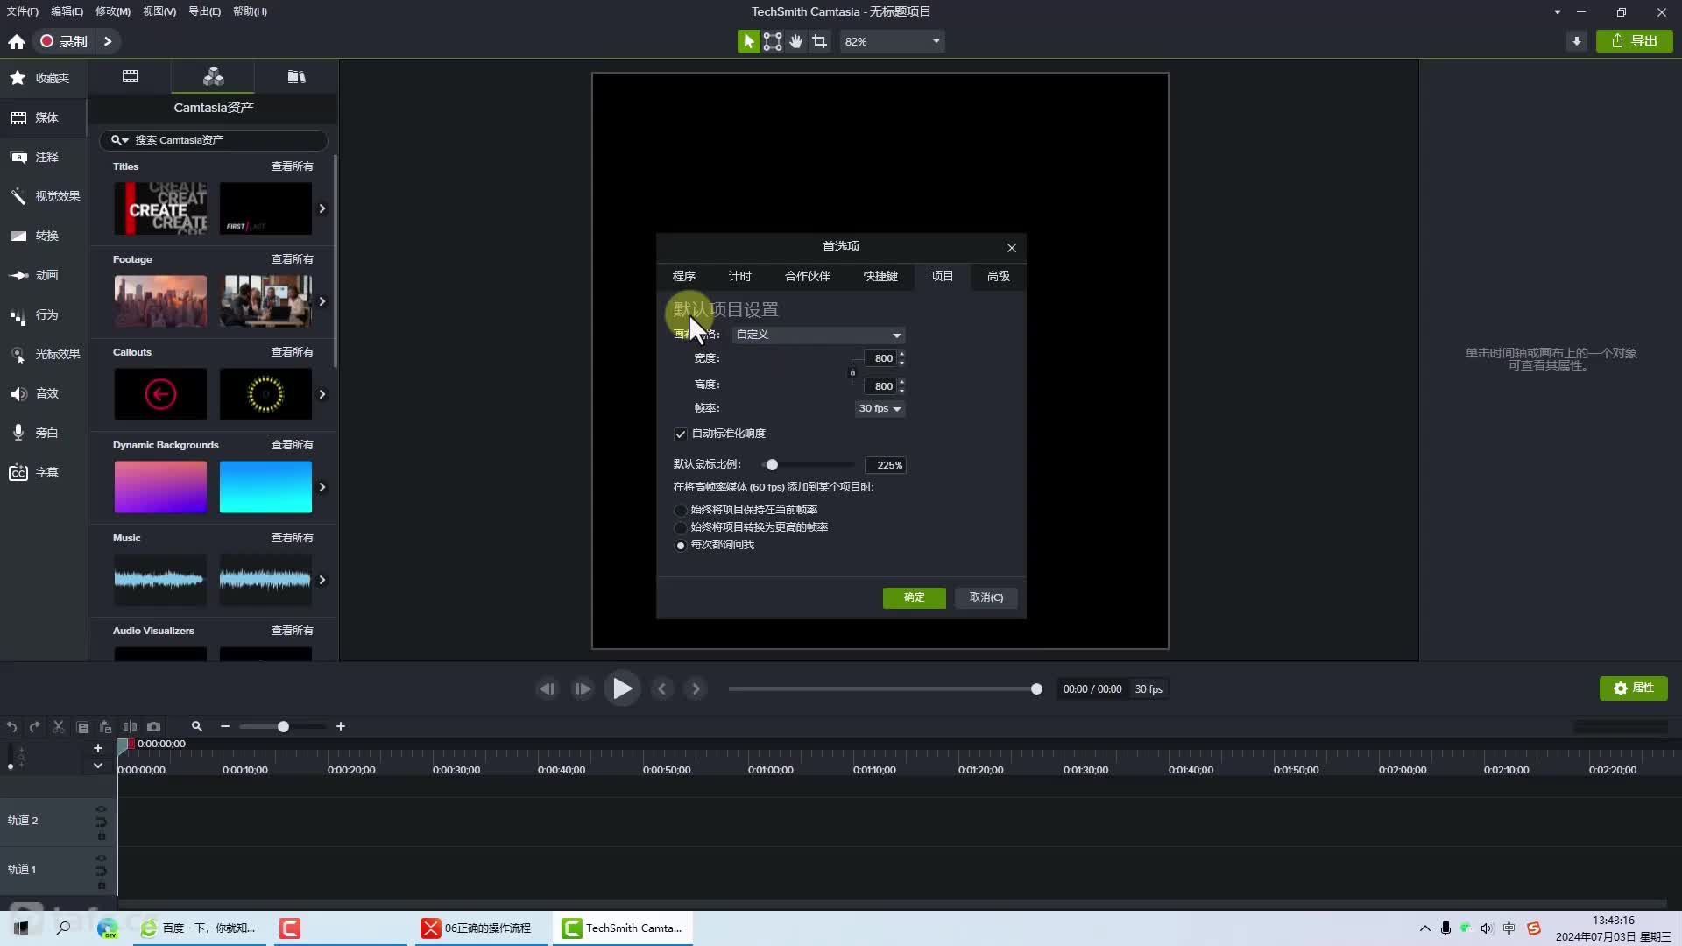Open 收藏夹 favorites in sidebar
1682x946 pixels.
[x=44, y=78]
